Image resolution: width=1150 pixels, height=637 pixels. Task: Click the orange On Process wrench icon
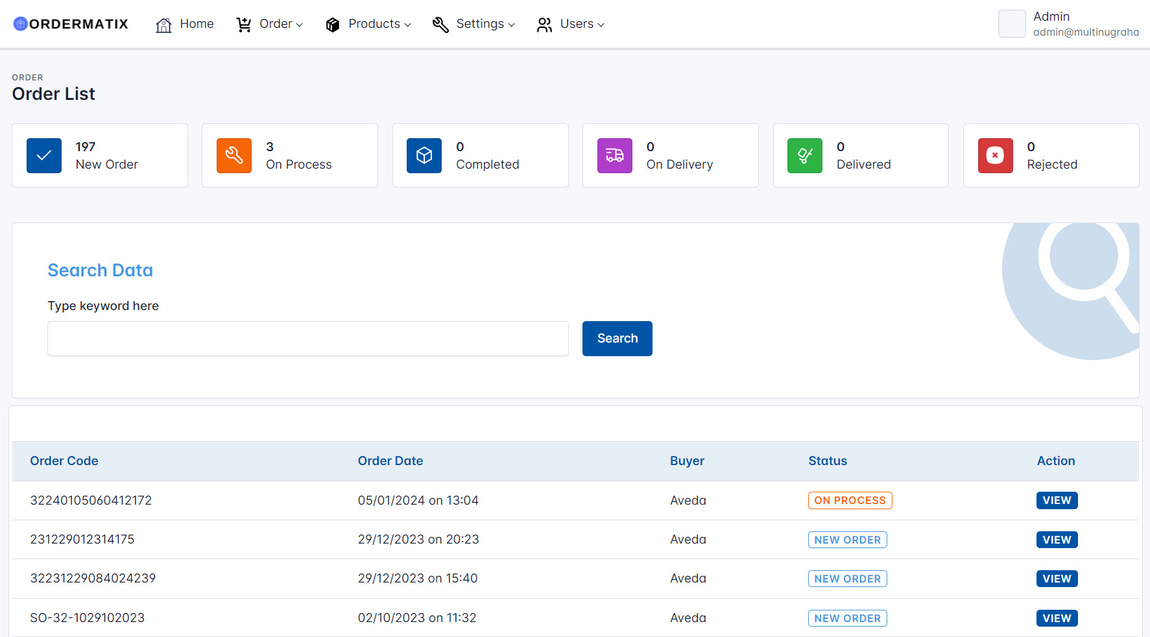[234, 156]
